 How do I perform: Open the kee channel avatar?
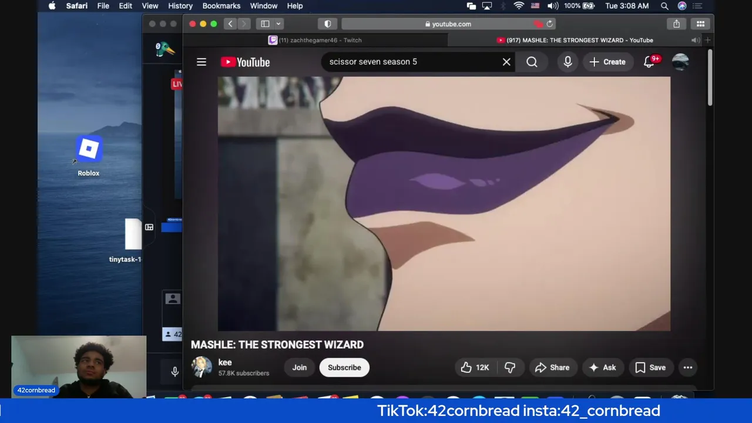coord(202,367)
